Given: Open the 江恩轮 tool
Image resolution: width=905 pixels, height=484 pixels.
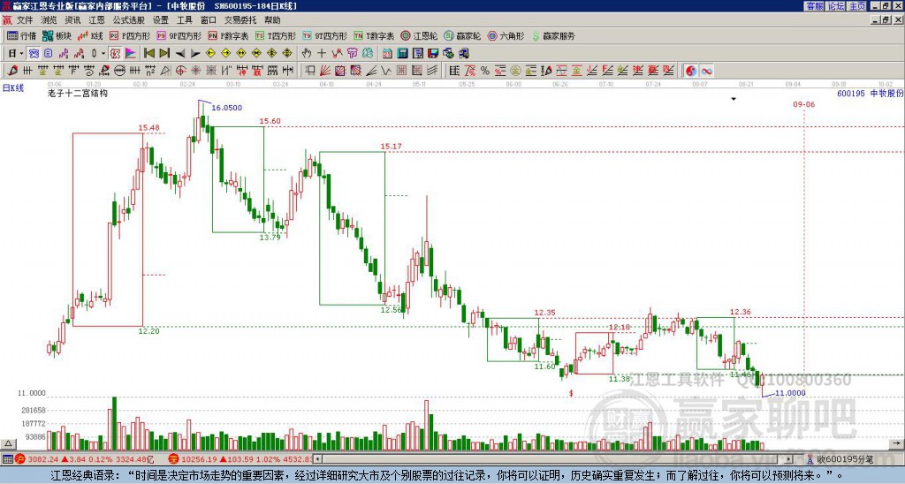Looking at the screenshot, I should pos(420,35).
